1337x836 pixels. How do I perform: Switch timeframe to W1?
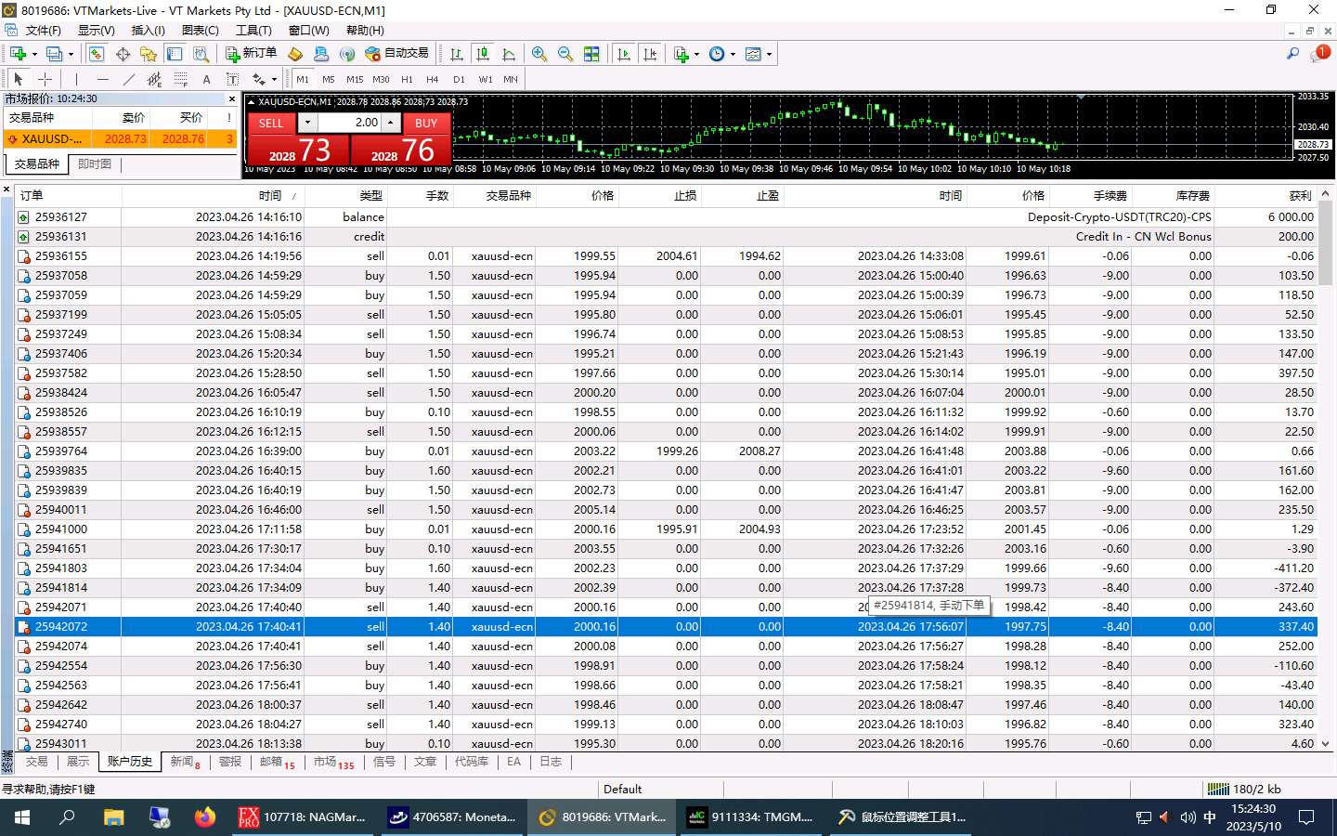click(485, 79)
